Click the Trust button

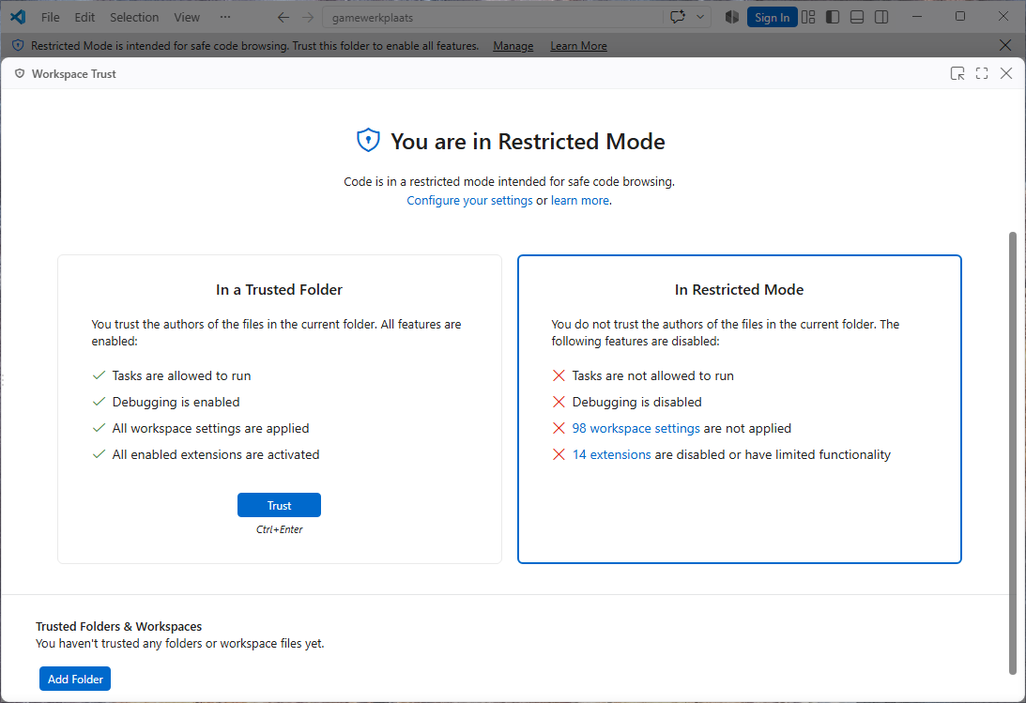point(280,505)
